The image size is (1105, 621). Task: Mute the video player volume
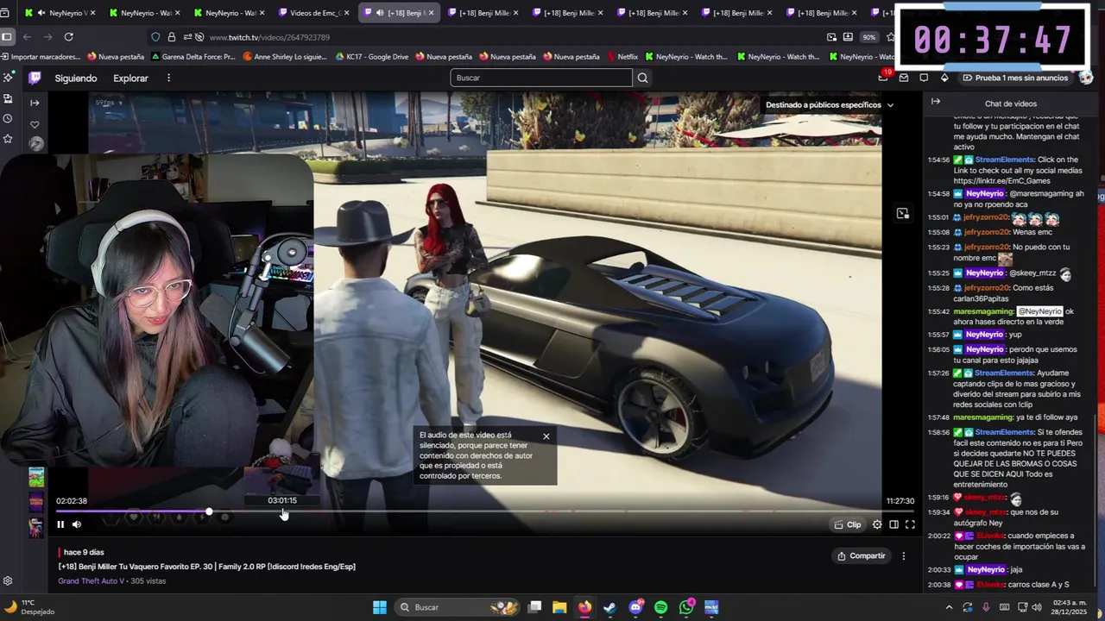[x=77, y=524]
